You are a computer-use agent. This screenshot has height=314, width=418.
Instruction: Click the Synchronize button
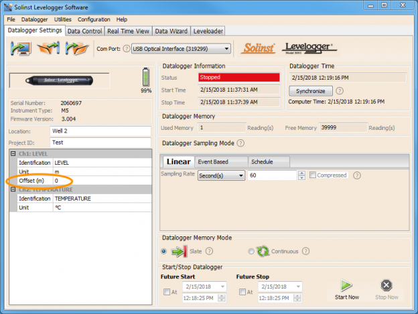tap(311, 91)
